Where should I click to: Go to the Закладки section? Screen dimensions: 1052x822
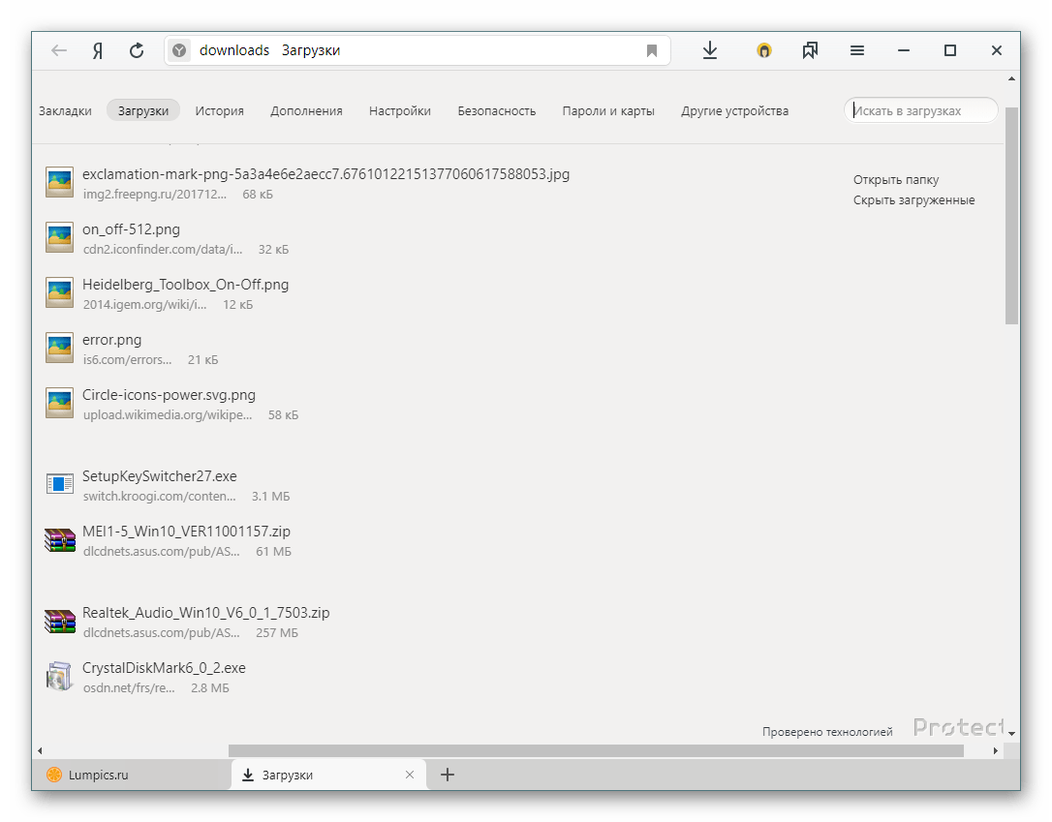coord(65,110)
